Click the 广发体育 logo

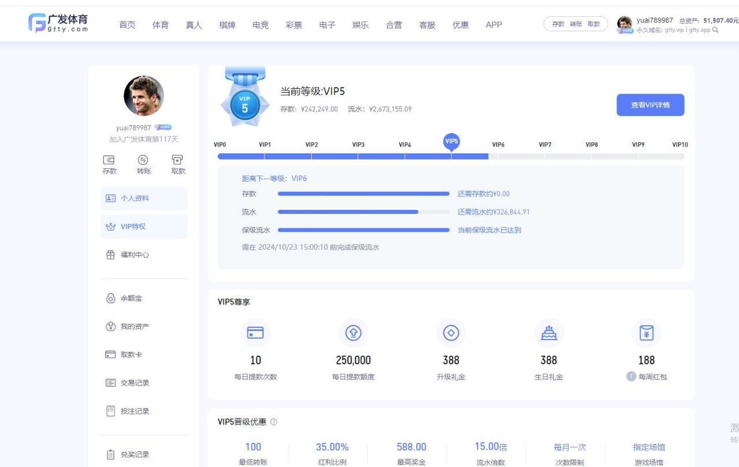[58, 23]
